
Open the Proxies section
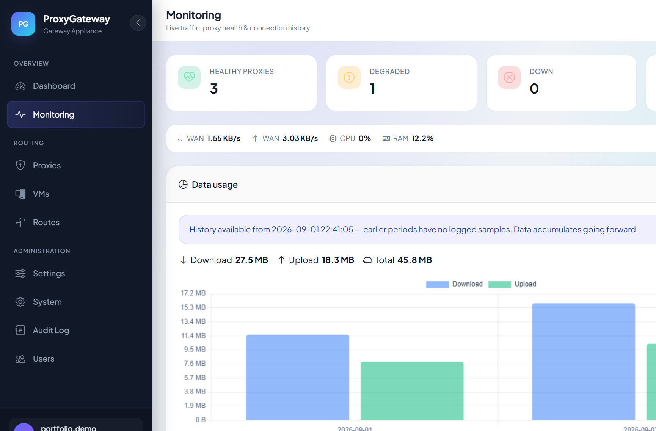(x=76, y=166)
